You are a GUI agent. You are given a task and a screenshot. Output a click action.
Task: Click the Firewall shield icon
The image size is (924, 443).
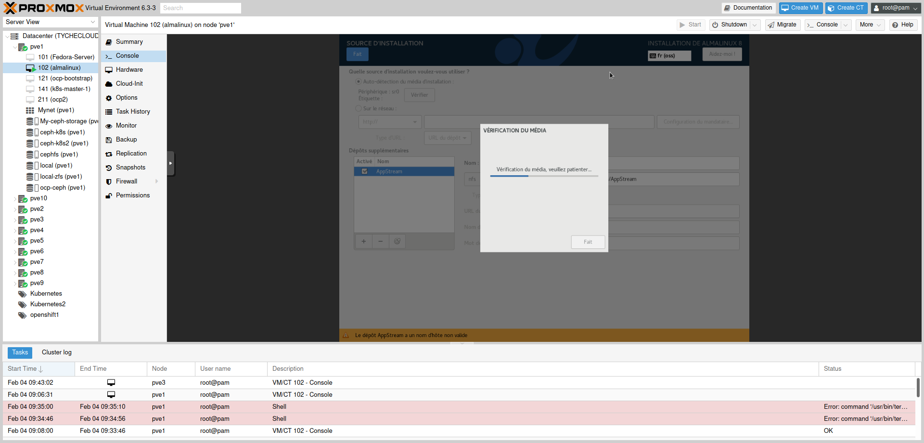coord(109,182)
